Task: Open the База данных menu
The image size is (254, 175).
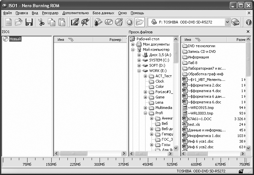Action: click(103, 13)
